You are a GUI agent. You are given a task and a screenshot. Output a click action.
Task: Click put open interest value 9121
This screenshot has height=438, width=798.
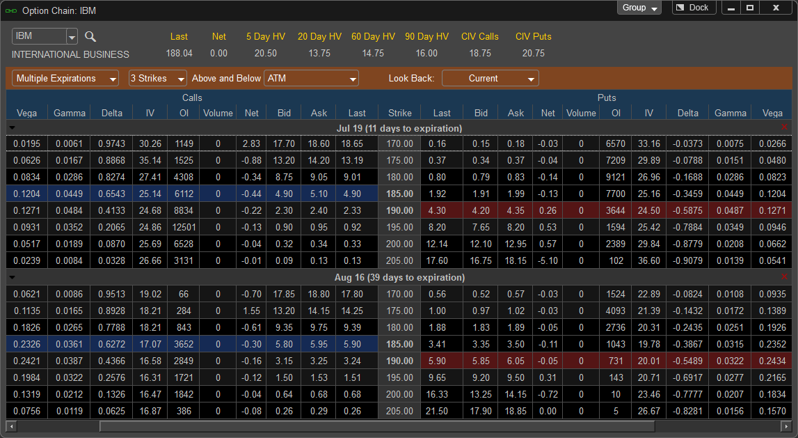pos(615,178)
